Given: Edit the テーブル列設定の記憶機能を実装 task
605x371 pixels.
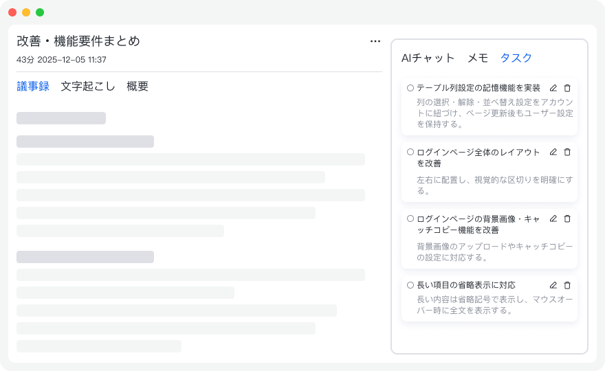Looking at the screenshot, I should tap(553, 88).
